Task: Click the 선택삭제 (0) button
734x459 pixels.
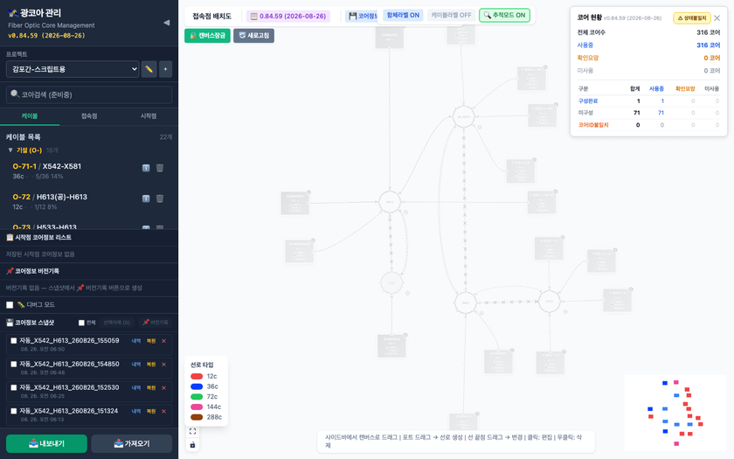Action: click(116, 323)
